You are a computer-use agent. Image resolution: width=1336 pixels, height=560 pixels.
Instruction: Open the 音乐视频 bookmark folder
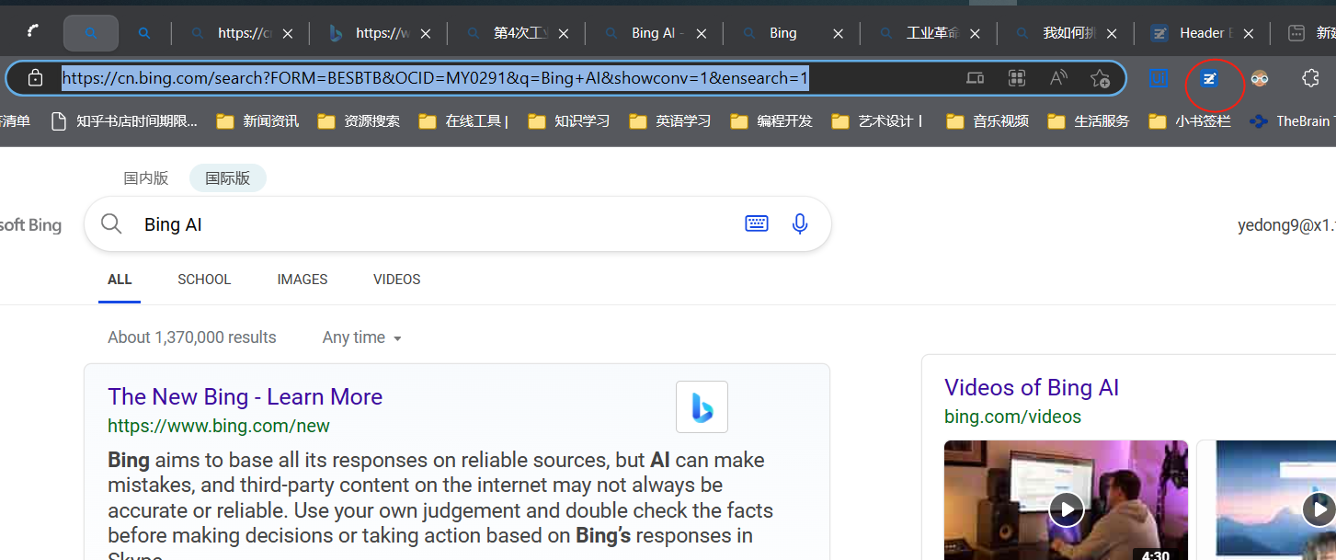click(x=987, y=120)
